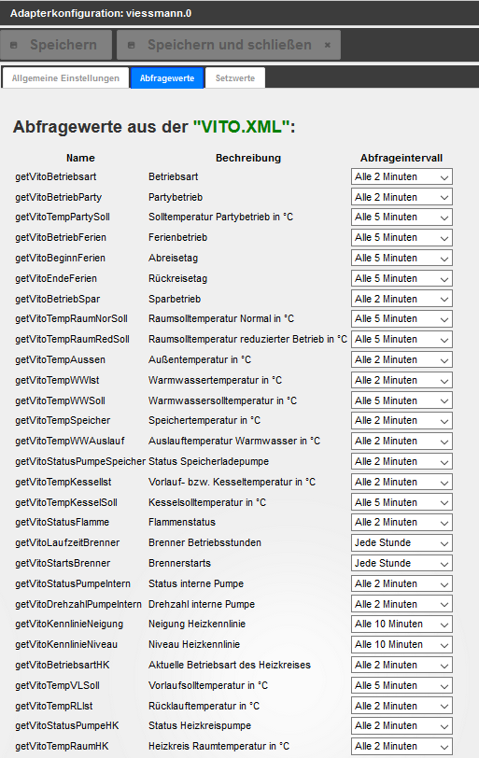Open interval dropdown for getVitoLaufzeitBrenner

click(402, 543)
